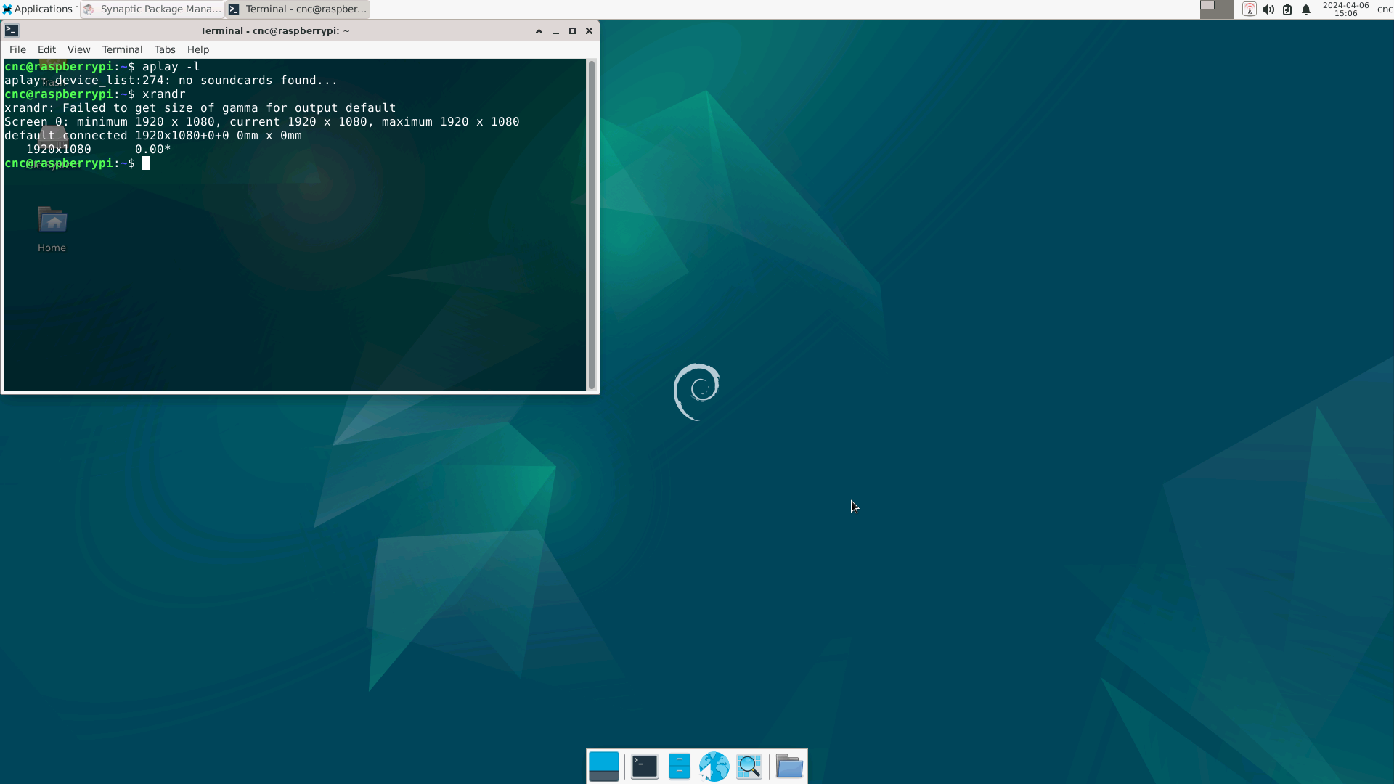Click 'Failed to get size of gamma' line

(x=200, y=107)
